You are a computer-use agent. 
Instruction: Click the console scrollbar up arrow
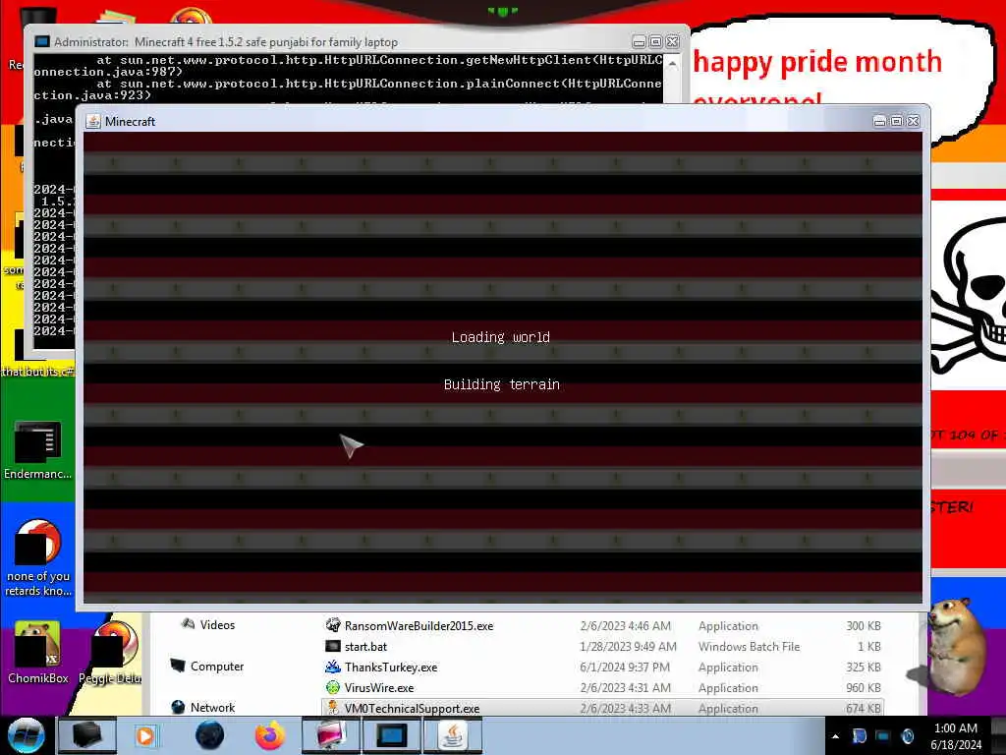[672, 64]
